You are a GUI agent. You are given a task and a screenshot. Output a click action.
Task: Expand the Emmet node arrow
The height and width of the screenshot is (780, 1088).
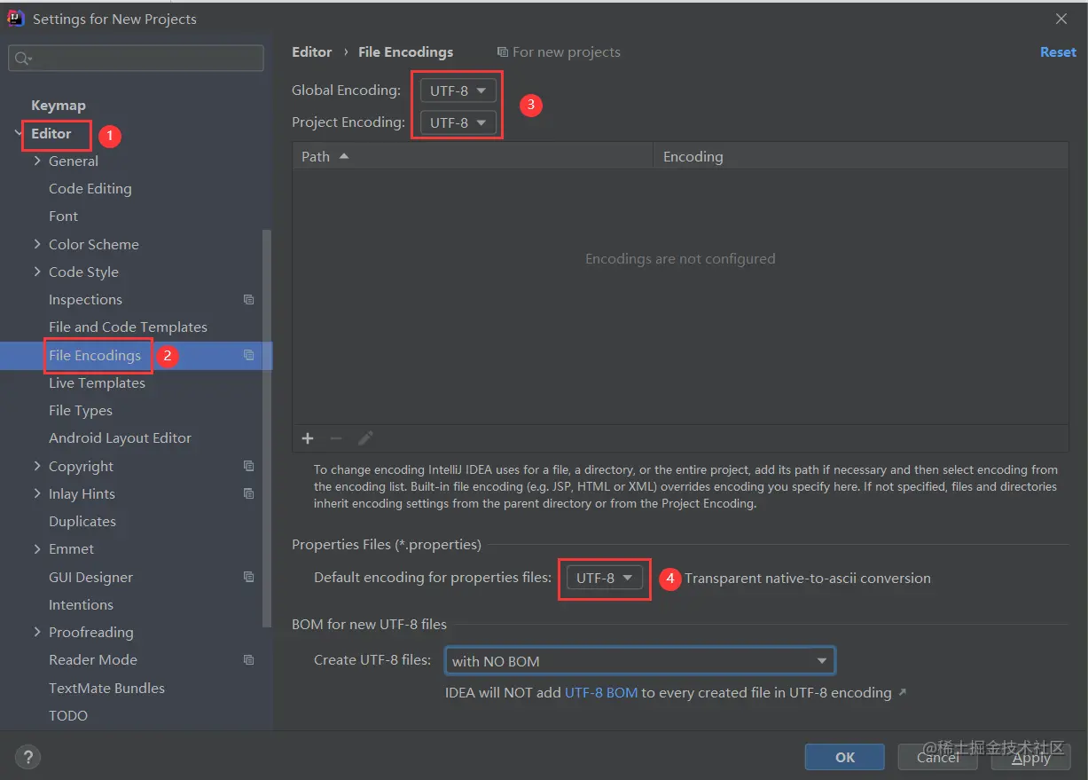click(37, 549)
